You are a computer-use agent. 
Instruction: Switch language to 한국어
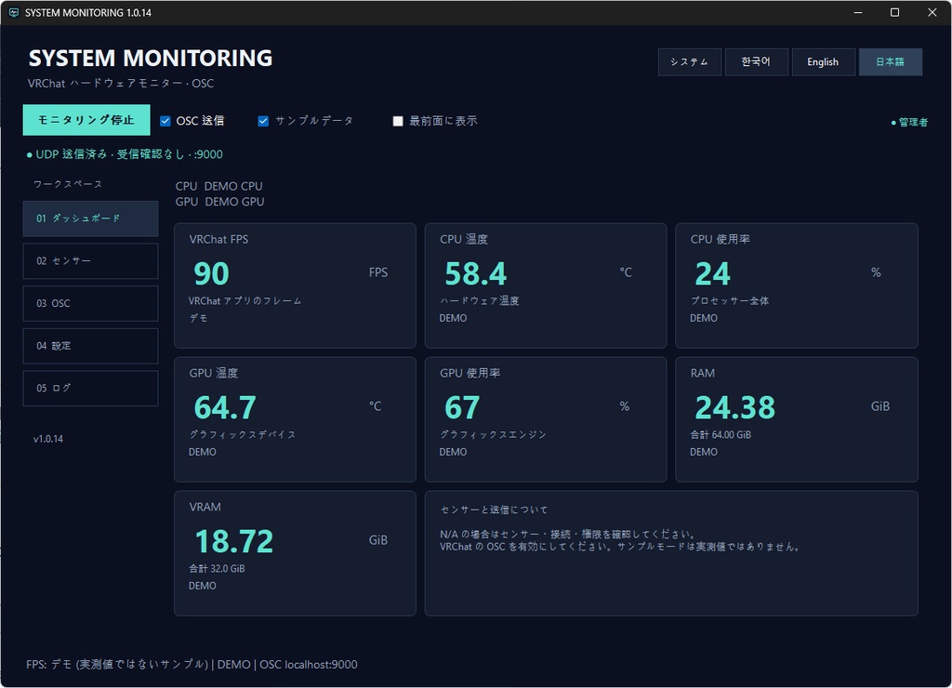pos(756,62)
